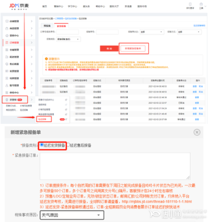This screenshot has width=209, height=222.
Task: Click the 工具 icon at top right
Action: tap(201, 4)
